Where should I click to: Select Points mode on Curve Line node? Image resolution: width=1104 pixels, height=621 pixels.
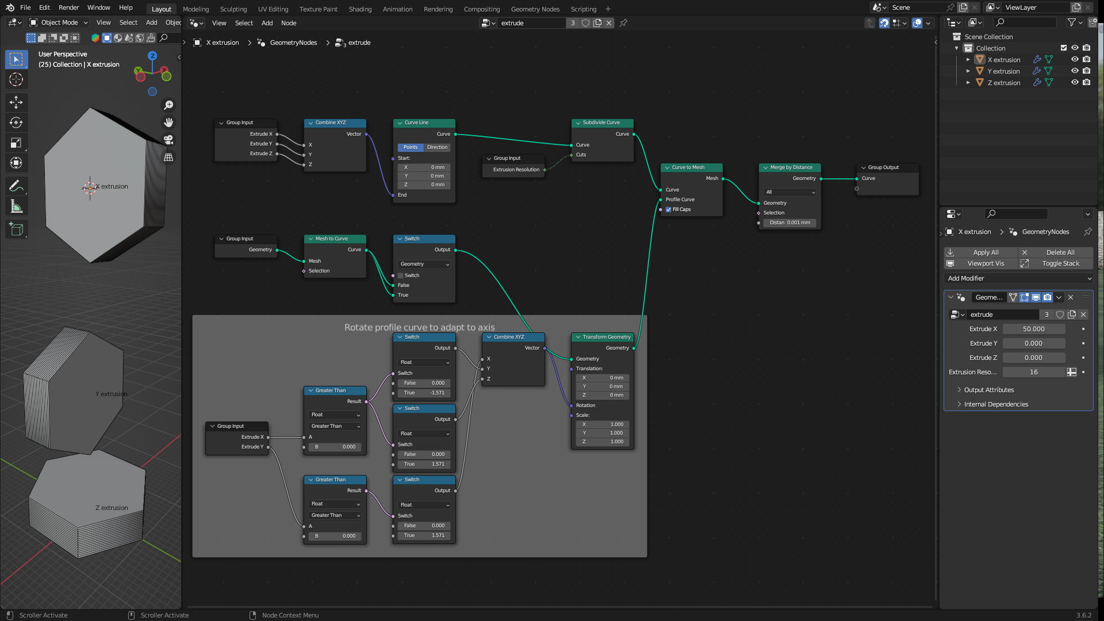coord(411,147)
